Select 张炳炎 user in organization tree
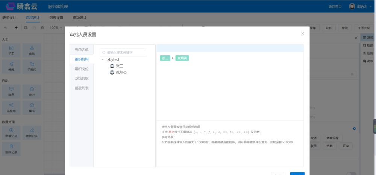The height and width of the screenshot is (175, 376). 121,72
